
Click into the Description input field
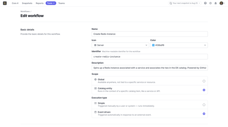point(150,68)
